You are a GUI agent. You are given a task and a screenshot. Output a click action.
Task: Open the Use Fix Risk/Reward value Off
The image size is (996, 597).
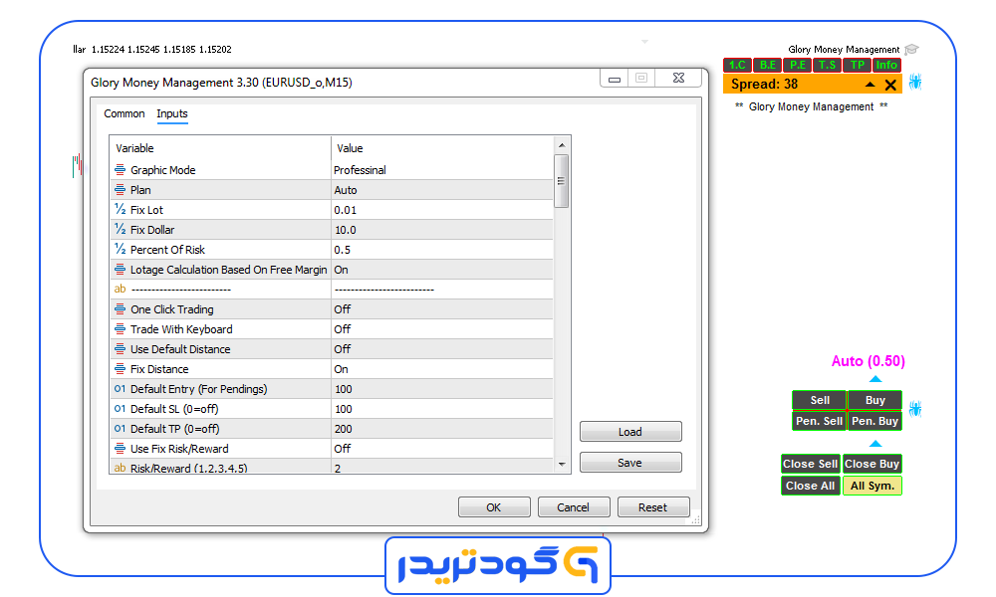click(442, 449)
